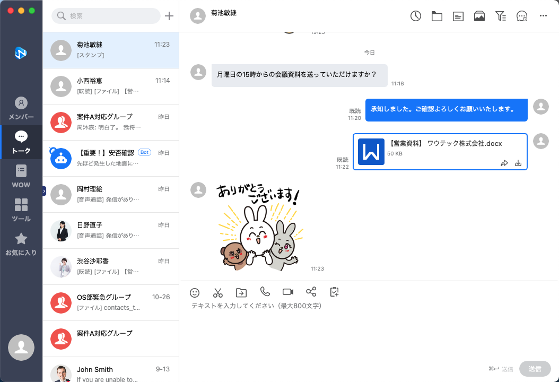The height and width of the screenshot is (382, 559).
Task: Open message history clock icon
Action: (x=415, y=16)
